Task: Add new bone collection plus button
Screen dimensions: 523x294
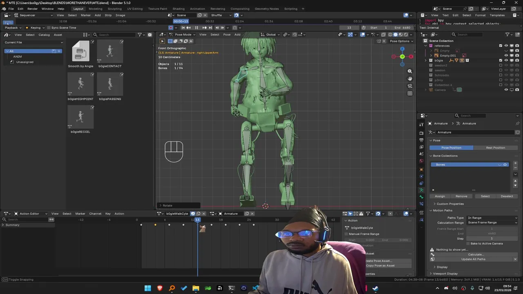Action: (x=515, y=163)
